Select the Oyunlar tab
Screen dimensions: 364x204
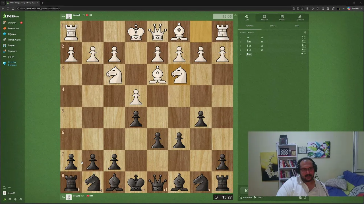pos(282,18)
